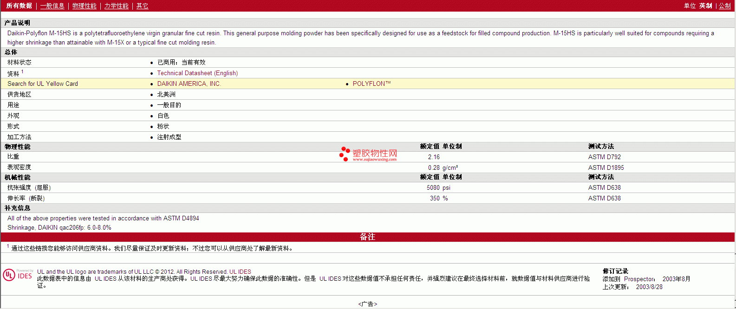Select the value 白色
The image size is (736, 309).
click(163, 116)
